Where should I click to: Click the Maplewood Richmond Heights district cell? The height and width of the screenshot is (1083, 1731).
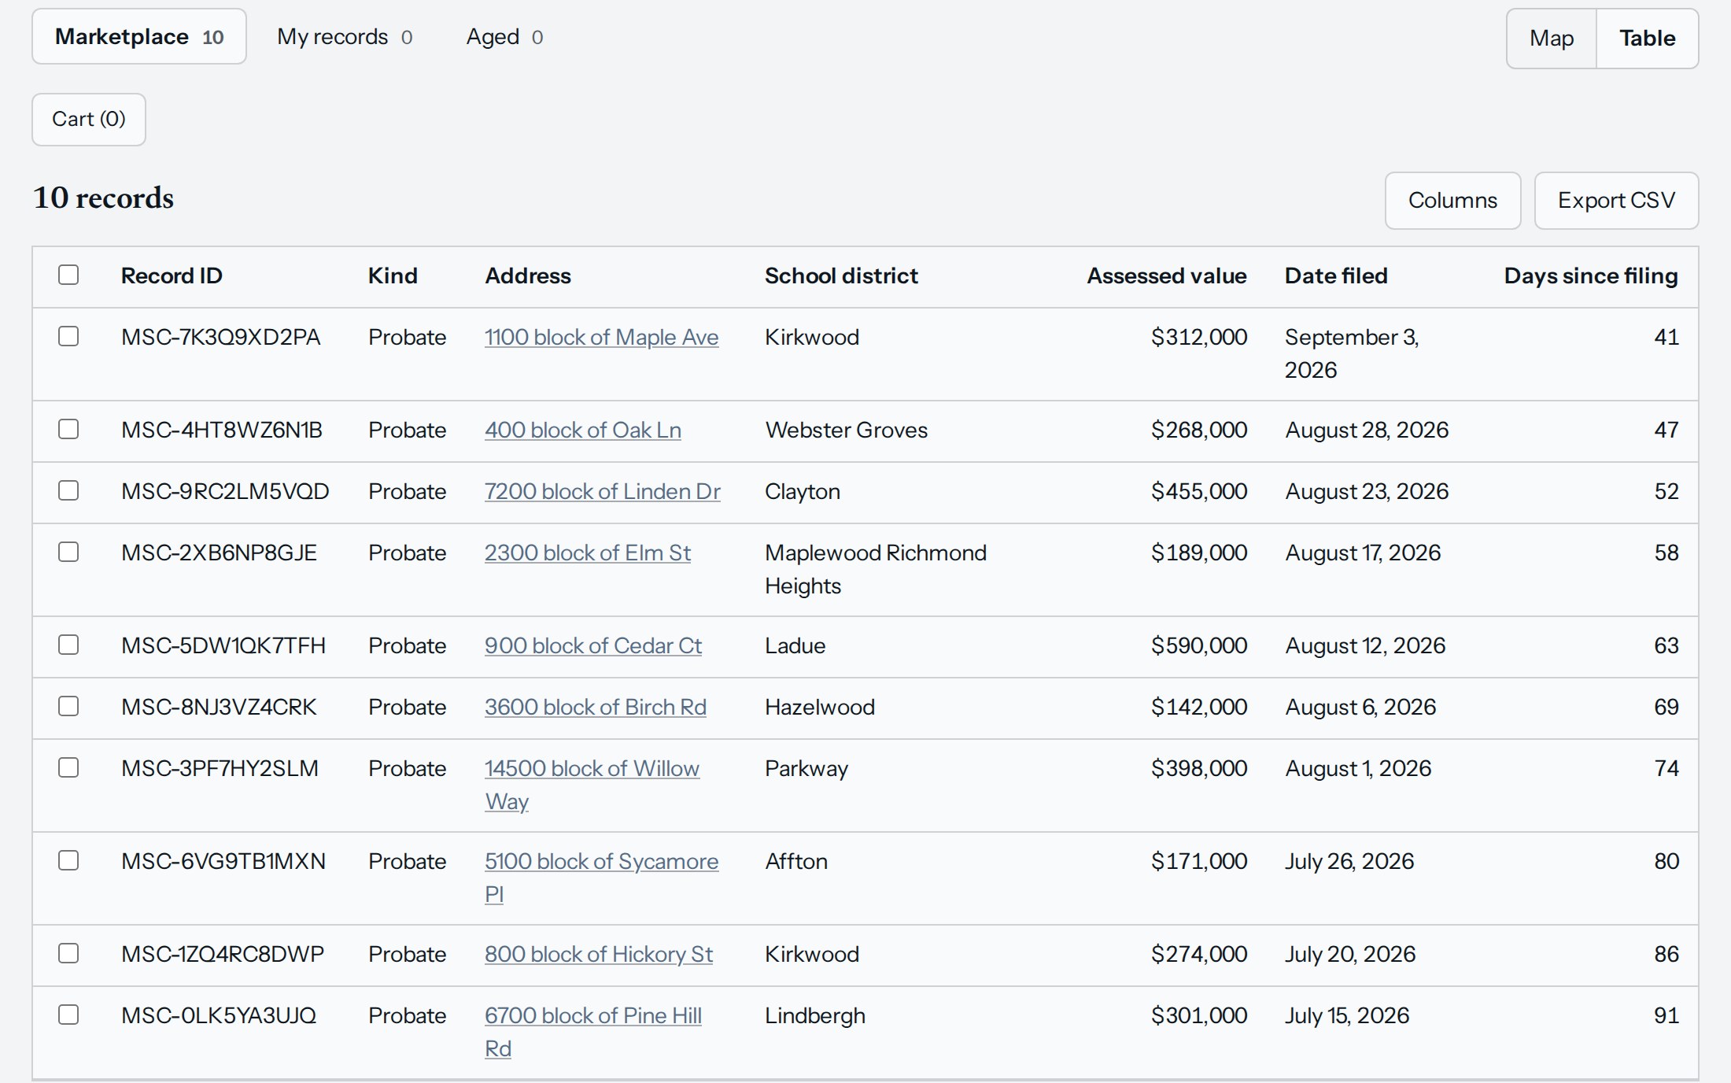876,569
